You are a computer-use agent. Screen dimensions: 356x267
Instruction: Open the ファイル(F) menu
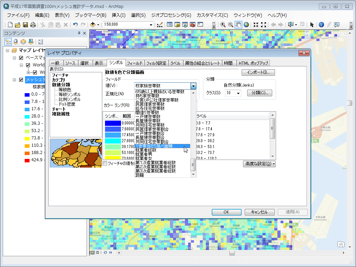click(x=18, y=15)
